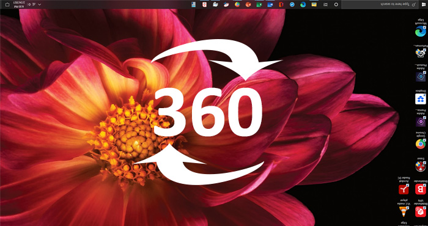Open the blue taskbar app next to Excel

[x=270, y=4]
